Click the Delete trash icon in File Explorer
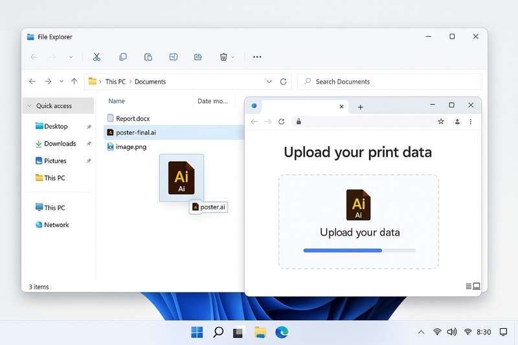This screenshot has width=518, height=345. coord(223,57)
